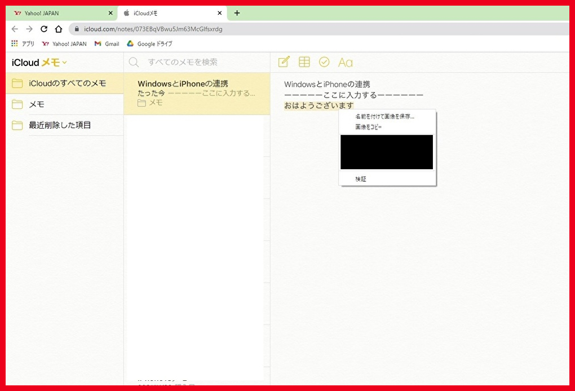Select the WindowsとiPhoneの連携 note in list
Image resolution: width=575 pixels, height=391 pixels.
(x=197, y=94)
